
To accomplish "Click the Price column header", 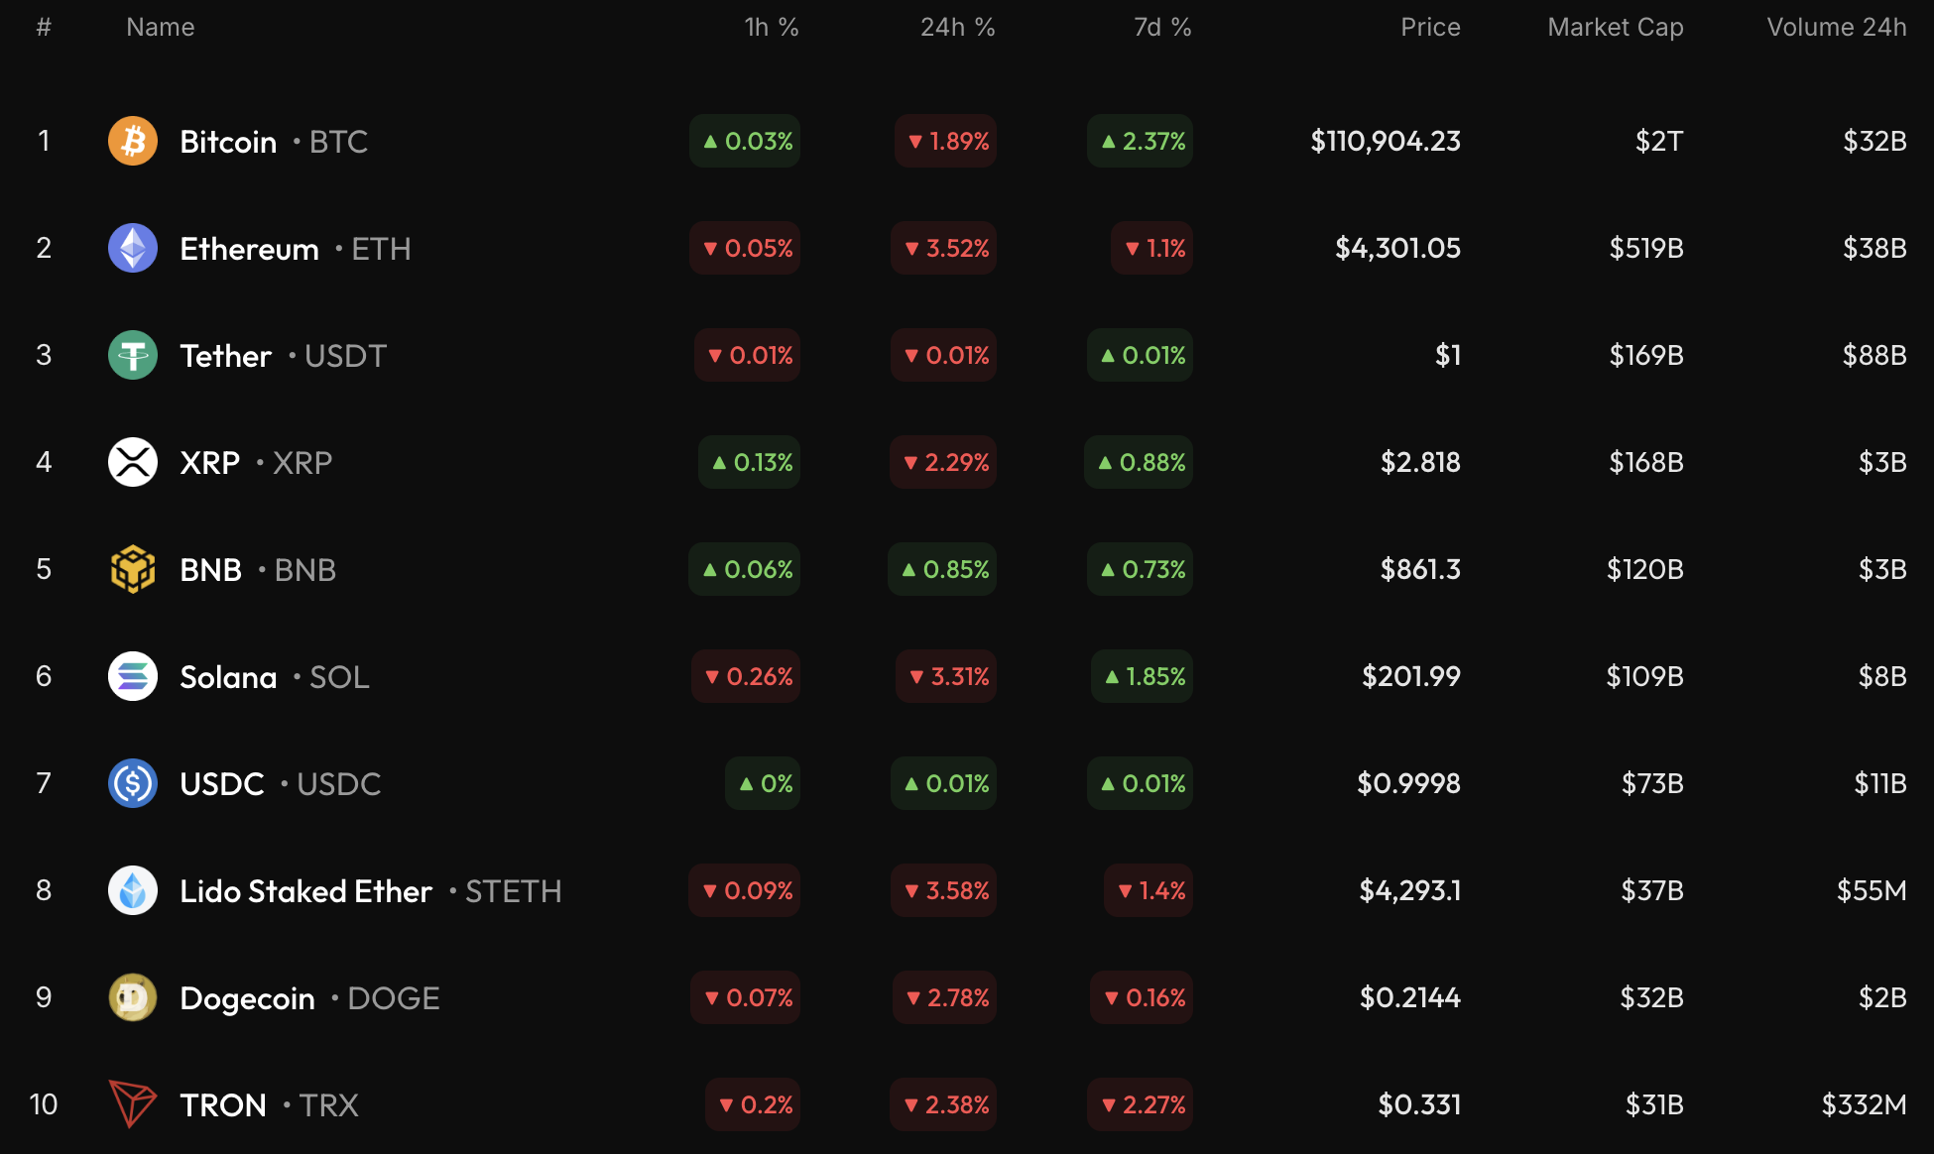I will [x=1430, y=27].
